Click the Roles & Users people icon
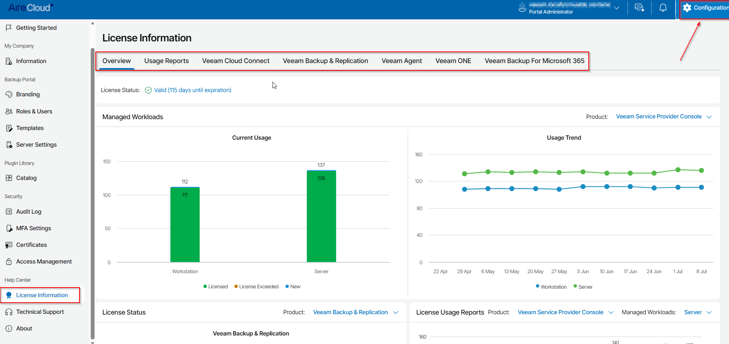This screenshot has width=729, height=344. 9,111
